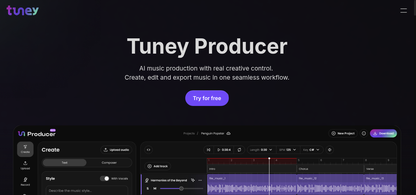The width and height of the screenshot is (416, 195).
Task: Select the Upload tool in the sidebar
Action: [x=25, y=166]
